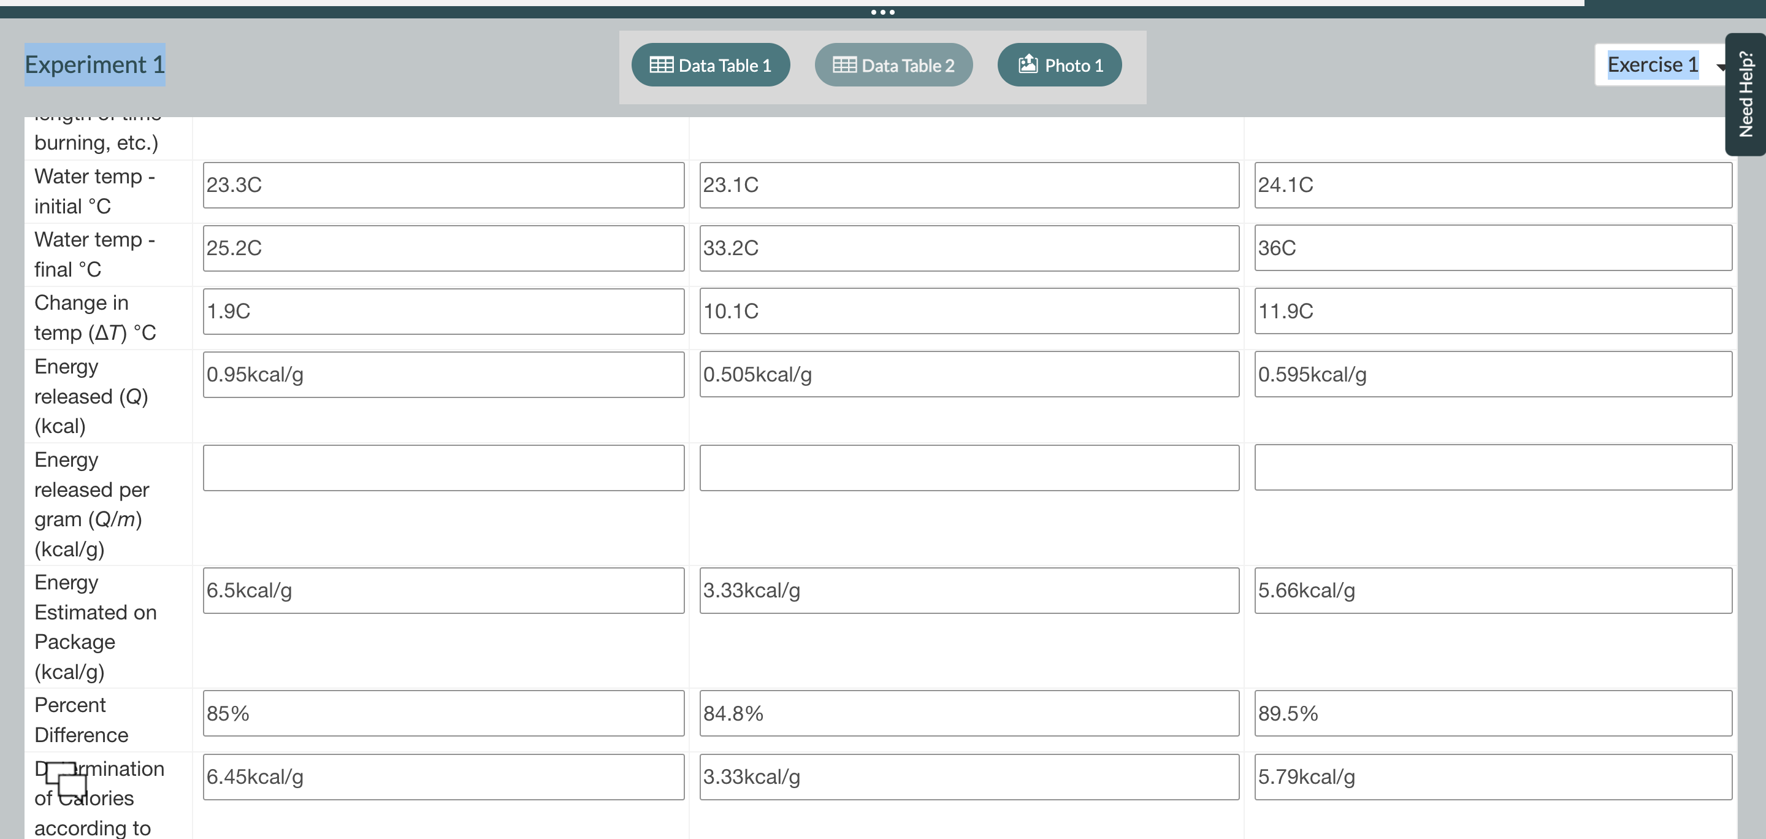This screenshot has width=1766, height=839.
Task: Open the ellipsis menu at top center
Action: point(883,11)
